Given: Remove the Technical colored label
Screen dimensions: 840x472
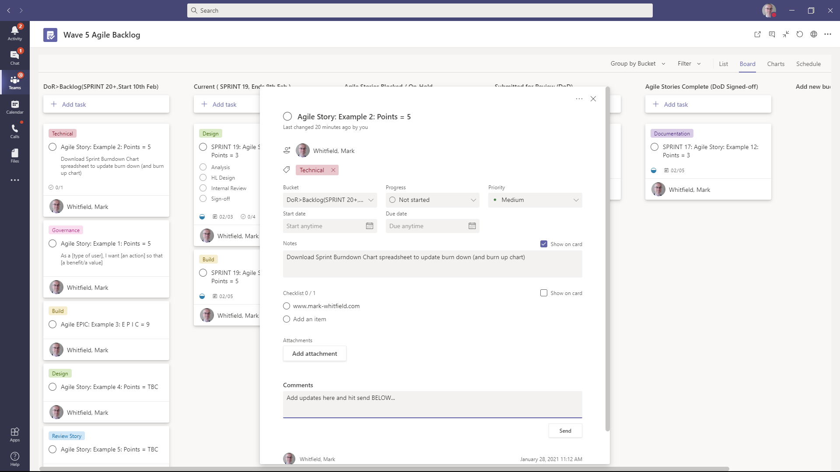Looking at the screenshot, I should click(333, 170).
